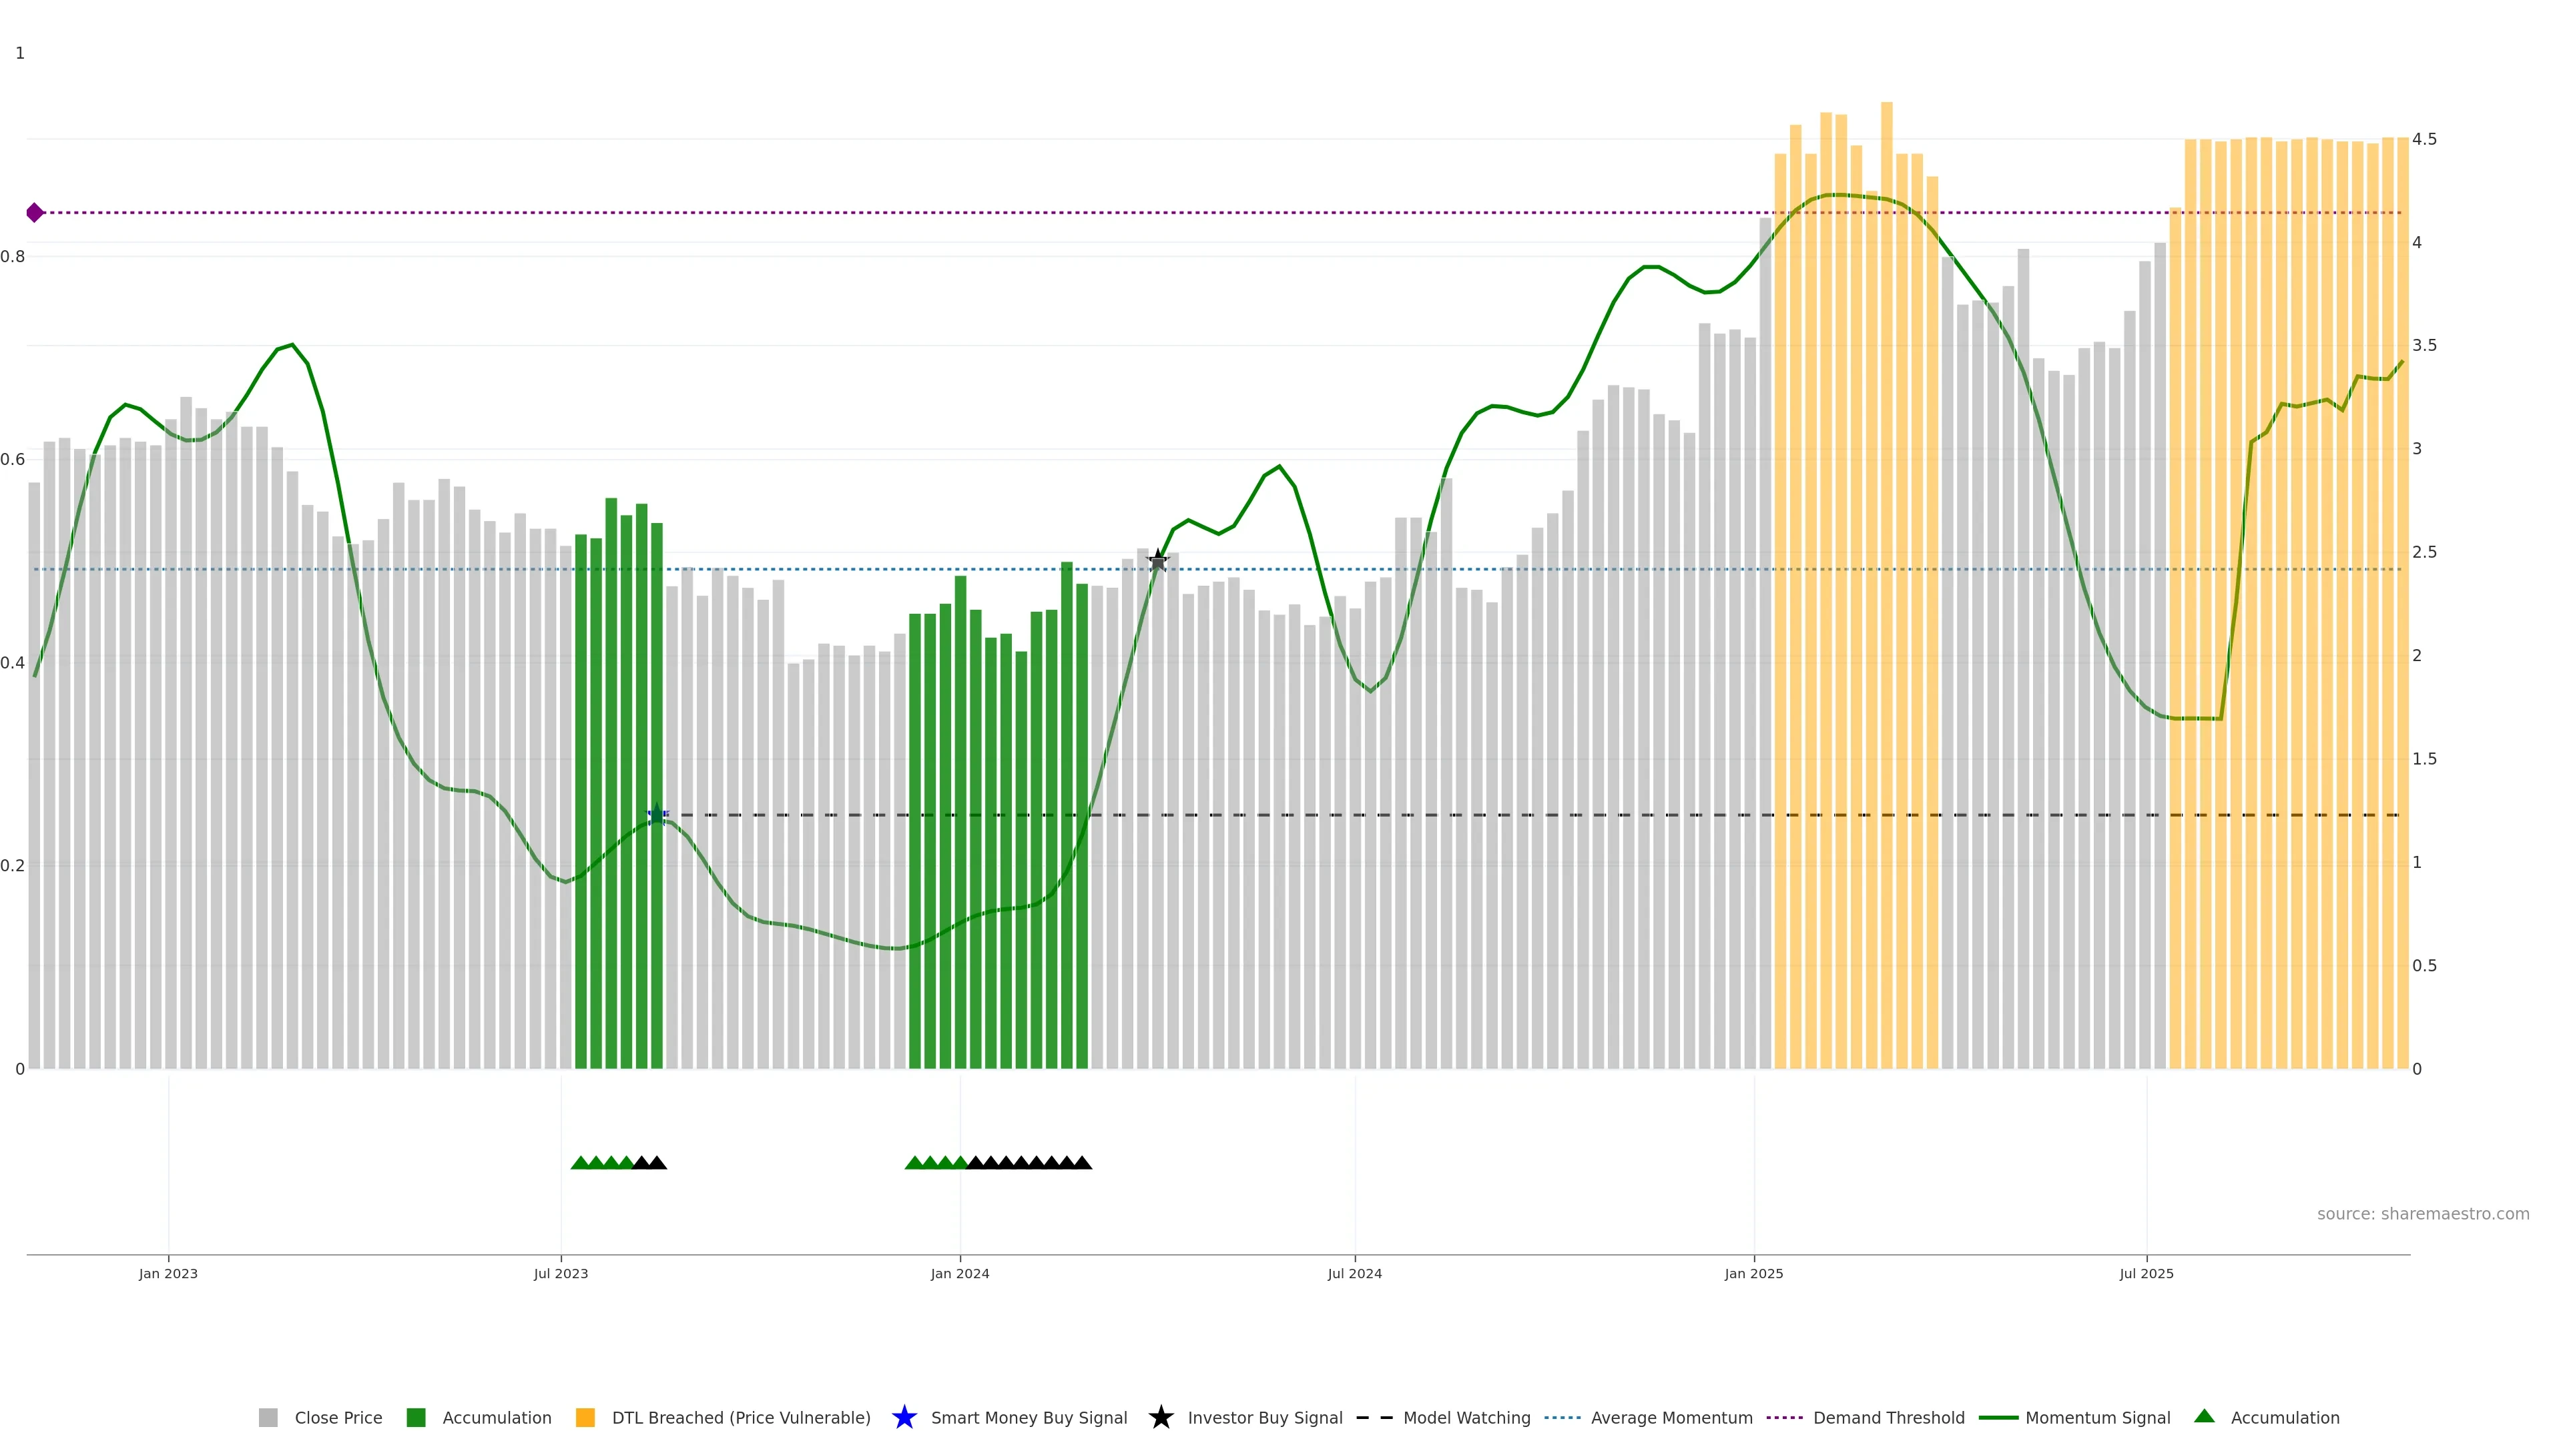The height and width of the screenshot is (1441, 2563).
Task: Click the gray Close Price legend swatch
Action: point(268,1417)
